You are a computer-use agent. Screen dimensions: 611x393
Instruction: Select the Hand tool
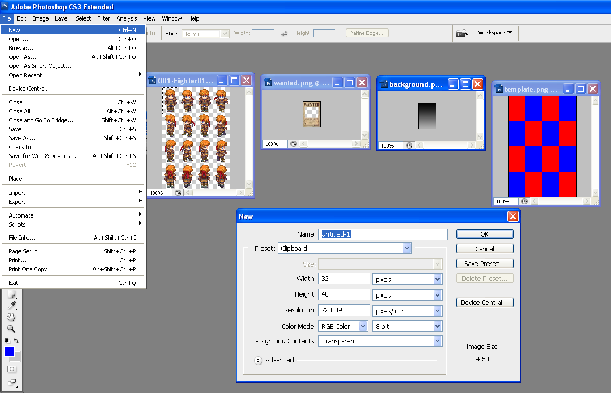click(12, 317)
